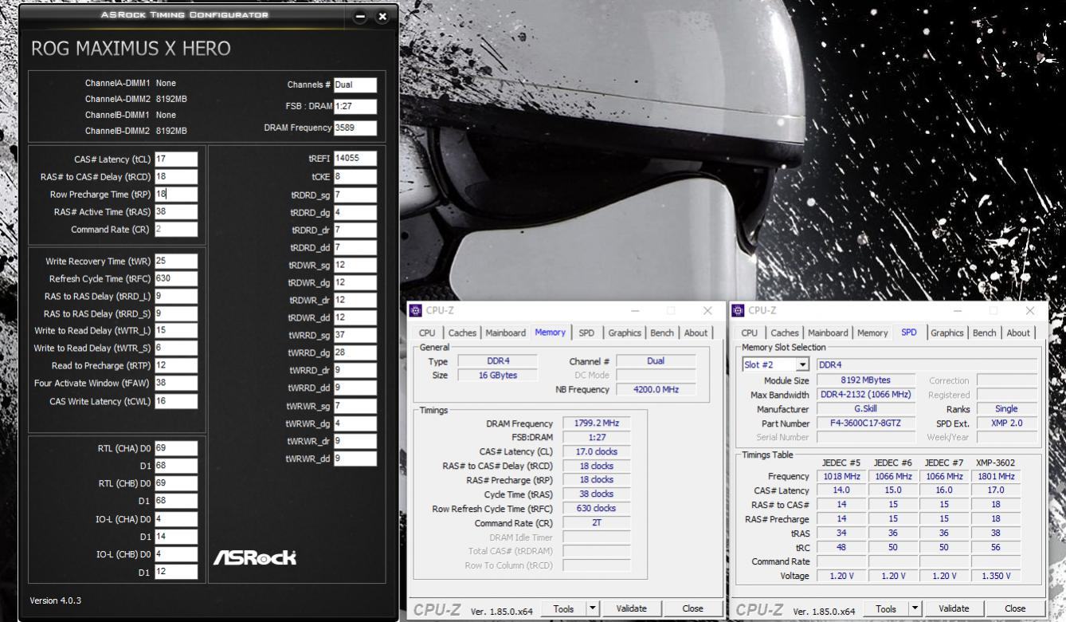This screenshot has width=1066, height=622.
Task: Click the CAS Write Latency (tCWL) field
Action: (x=176, y=401)
